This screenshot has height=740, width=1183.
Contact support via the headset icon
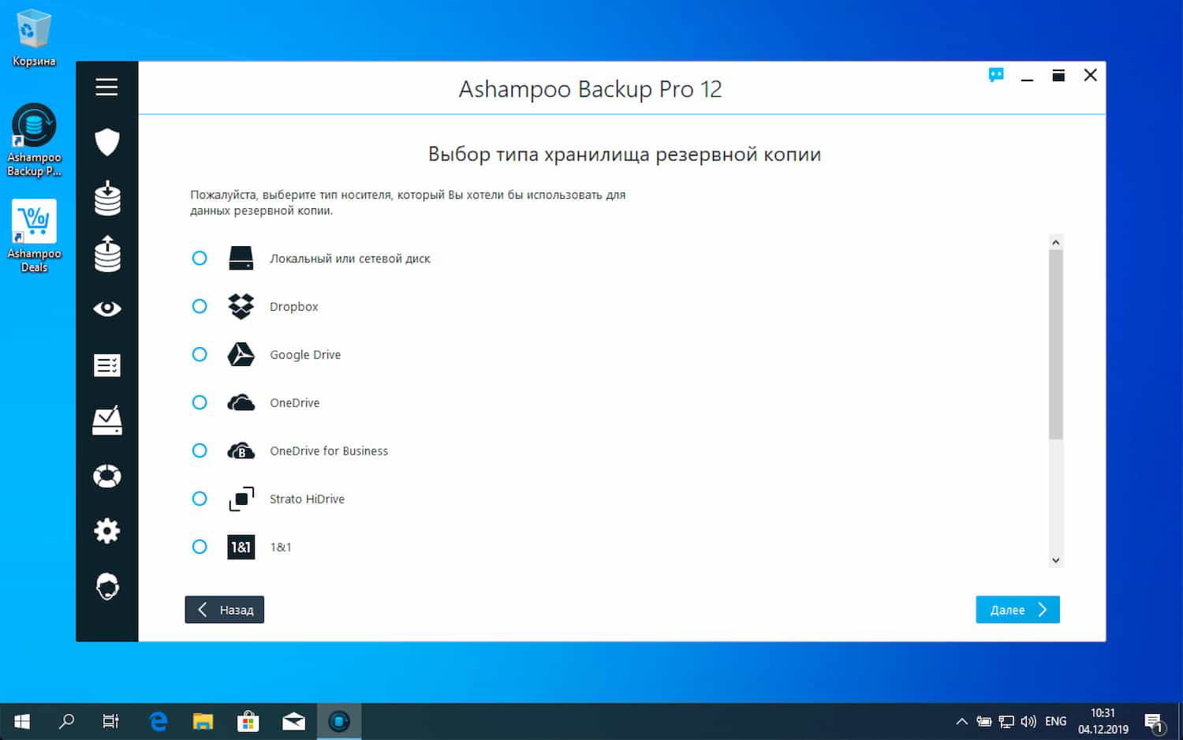pos(106,586)
